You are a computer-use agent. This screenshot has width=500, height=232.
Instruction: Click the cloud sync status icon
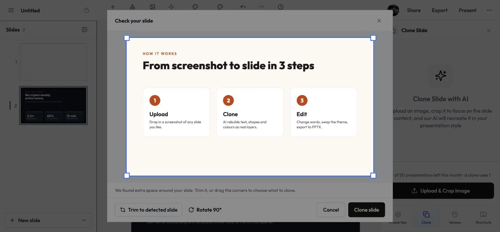tap(86, 10)
